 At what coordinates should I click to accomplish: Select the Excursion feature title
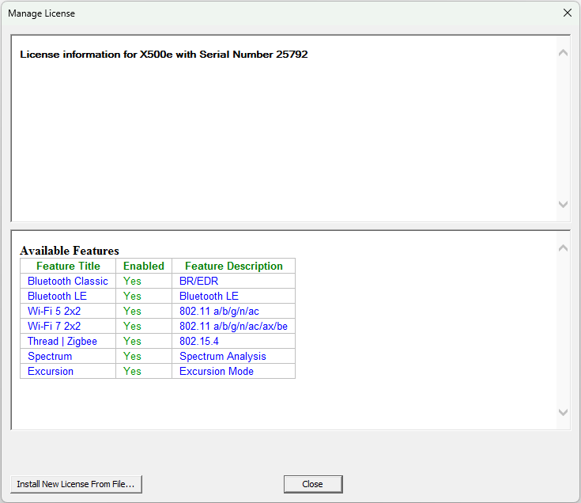point(51,372)
